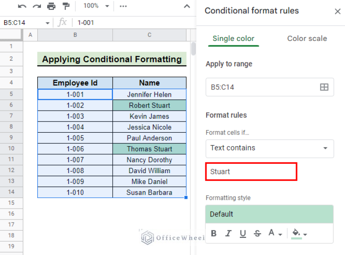Click the Jennifer Helen cell

pos(150,94)
